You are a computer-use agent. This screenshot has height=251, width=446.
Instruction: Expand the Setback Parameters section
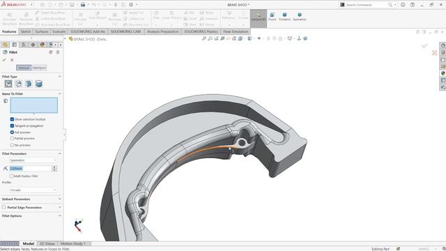pyautogui.click(x=59, y=199)
